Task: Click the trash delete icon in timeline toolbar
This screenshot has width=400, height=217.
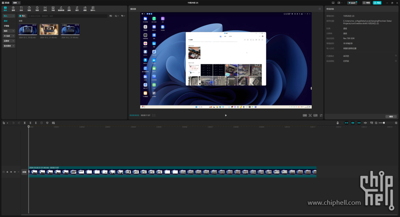Action: click(41, 123)
